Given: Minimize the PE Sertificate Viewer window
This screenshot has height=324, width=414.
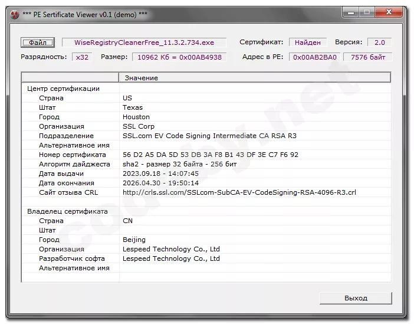Looking at the screenshot, I should (350, 12).
